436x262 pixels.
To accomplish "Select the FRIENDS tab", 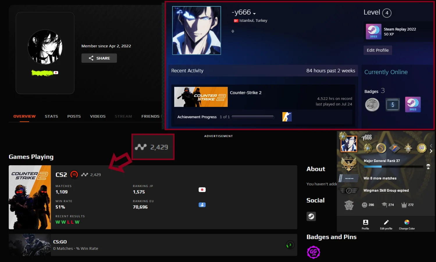I will [150, 116].
